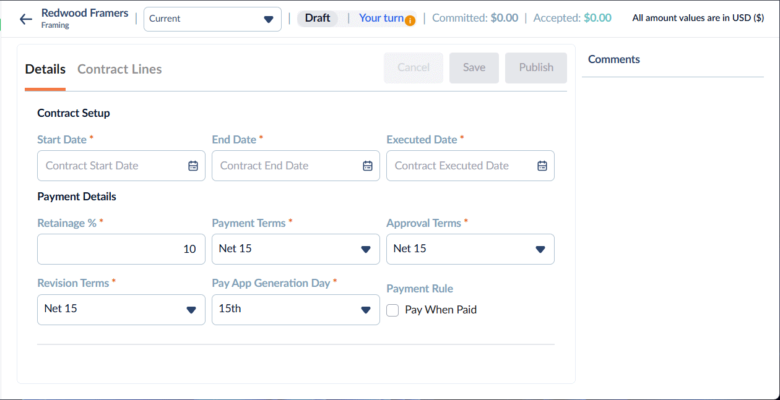The image size is (780, 400).
Task: Open the End Date calendar picker icon
Action: [368, 166]
